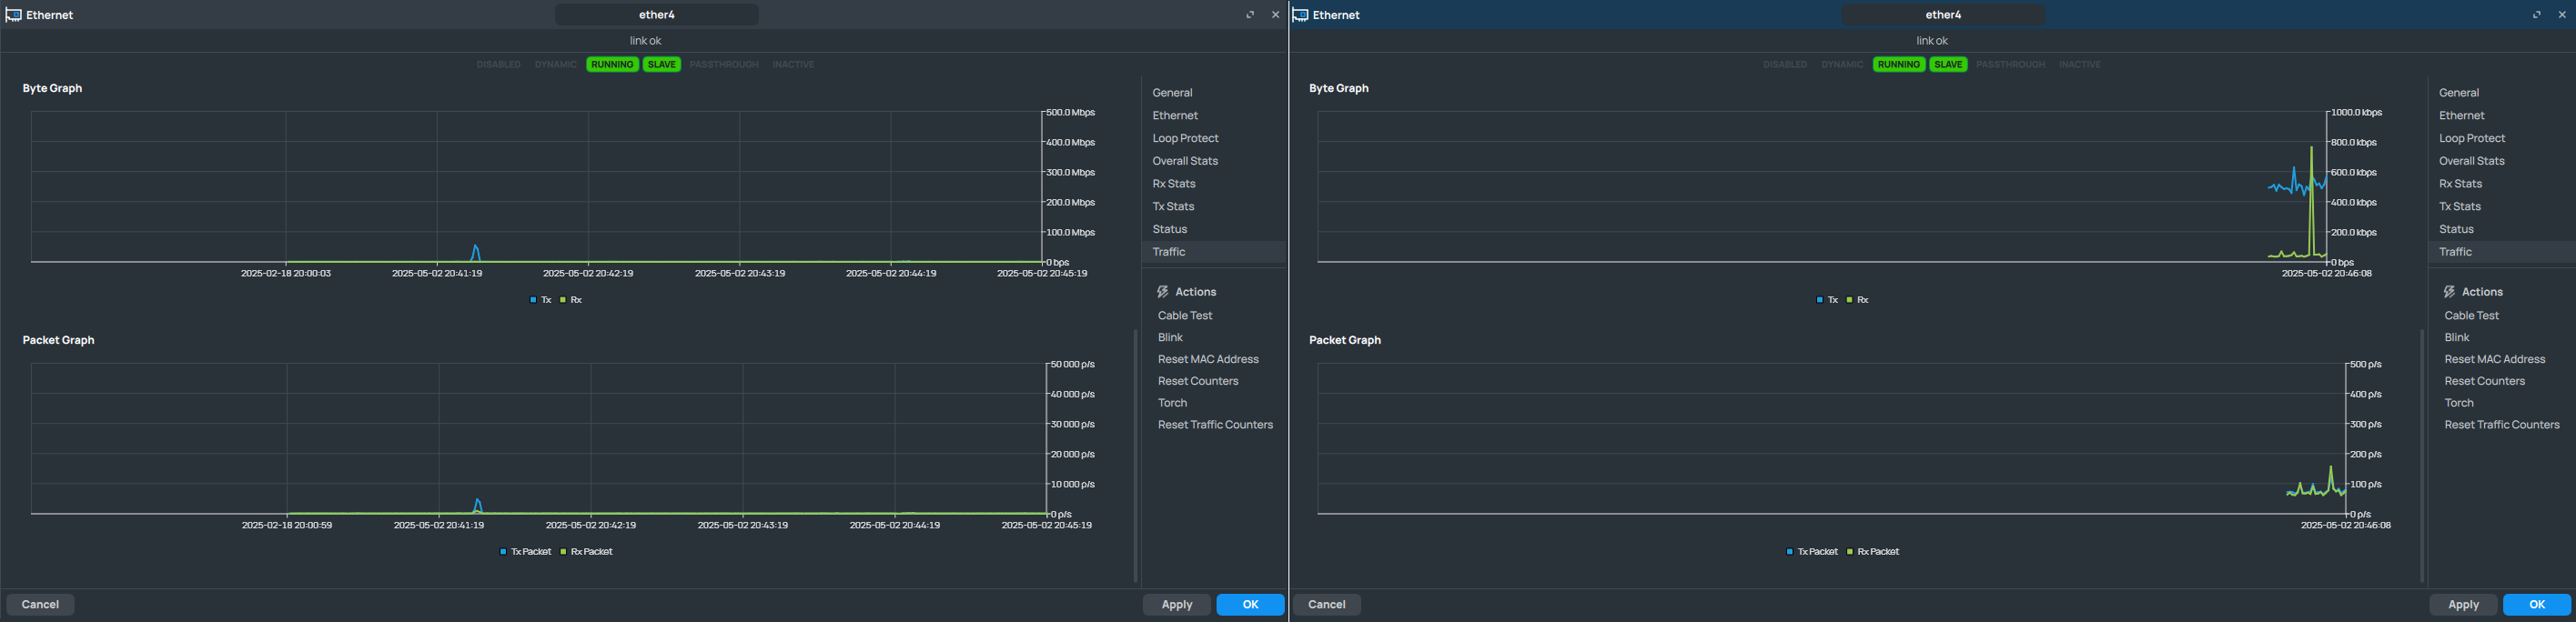Viewport: 2576px width, 622px height.
Task: Open General tab in left window
Action: point(1213,93)
